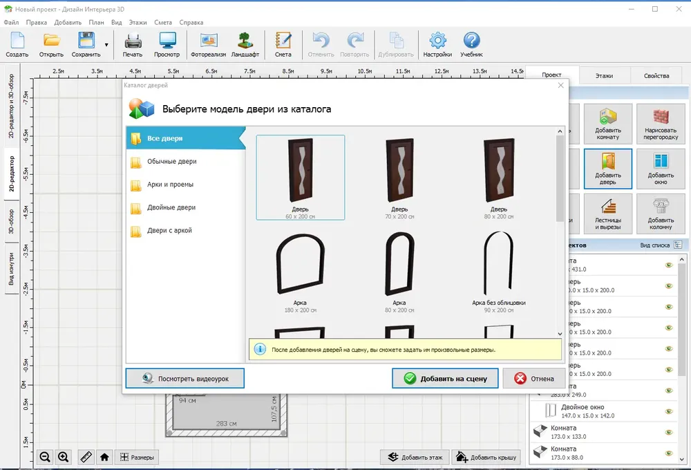691x470 pixels.
Task: Open the Ландшафт landscape tool
Action: (245, 44)
